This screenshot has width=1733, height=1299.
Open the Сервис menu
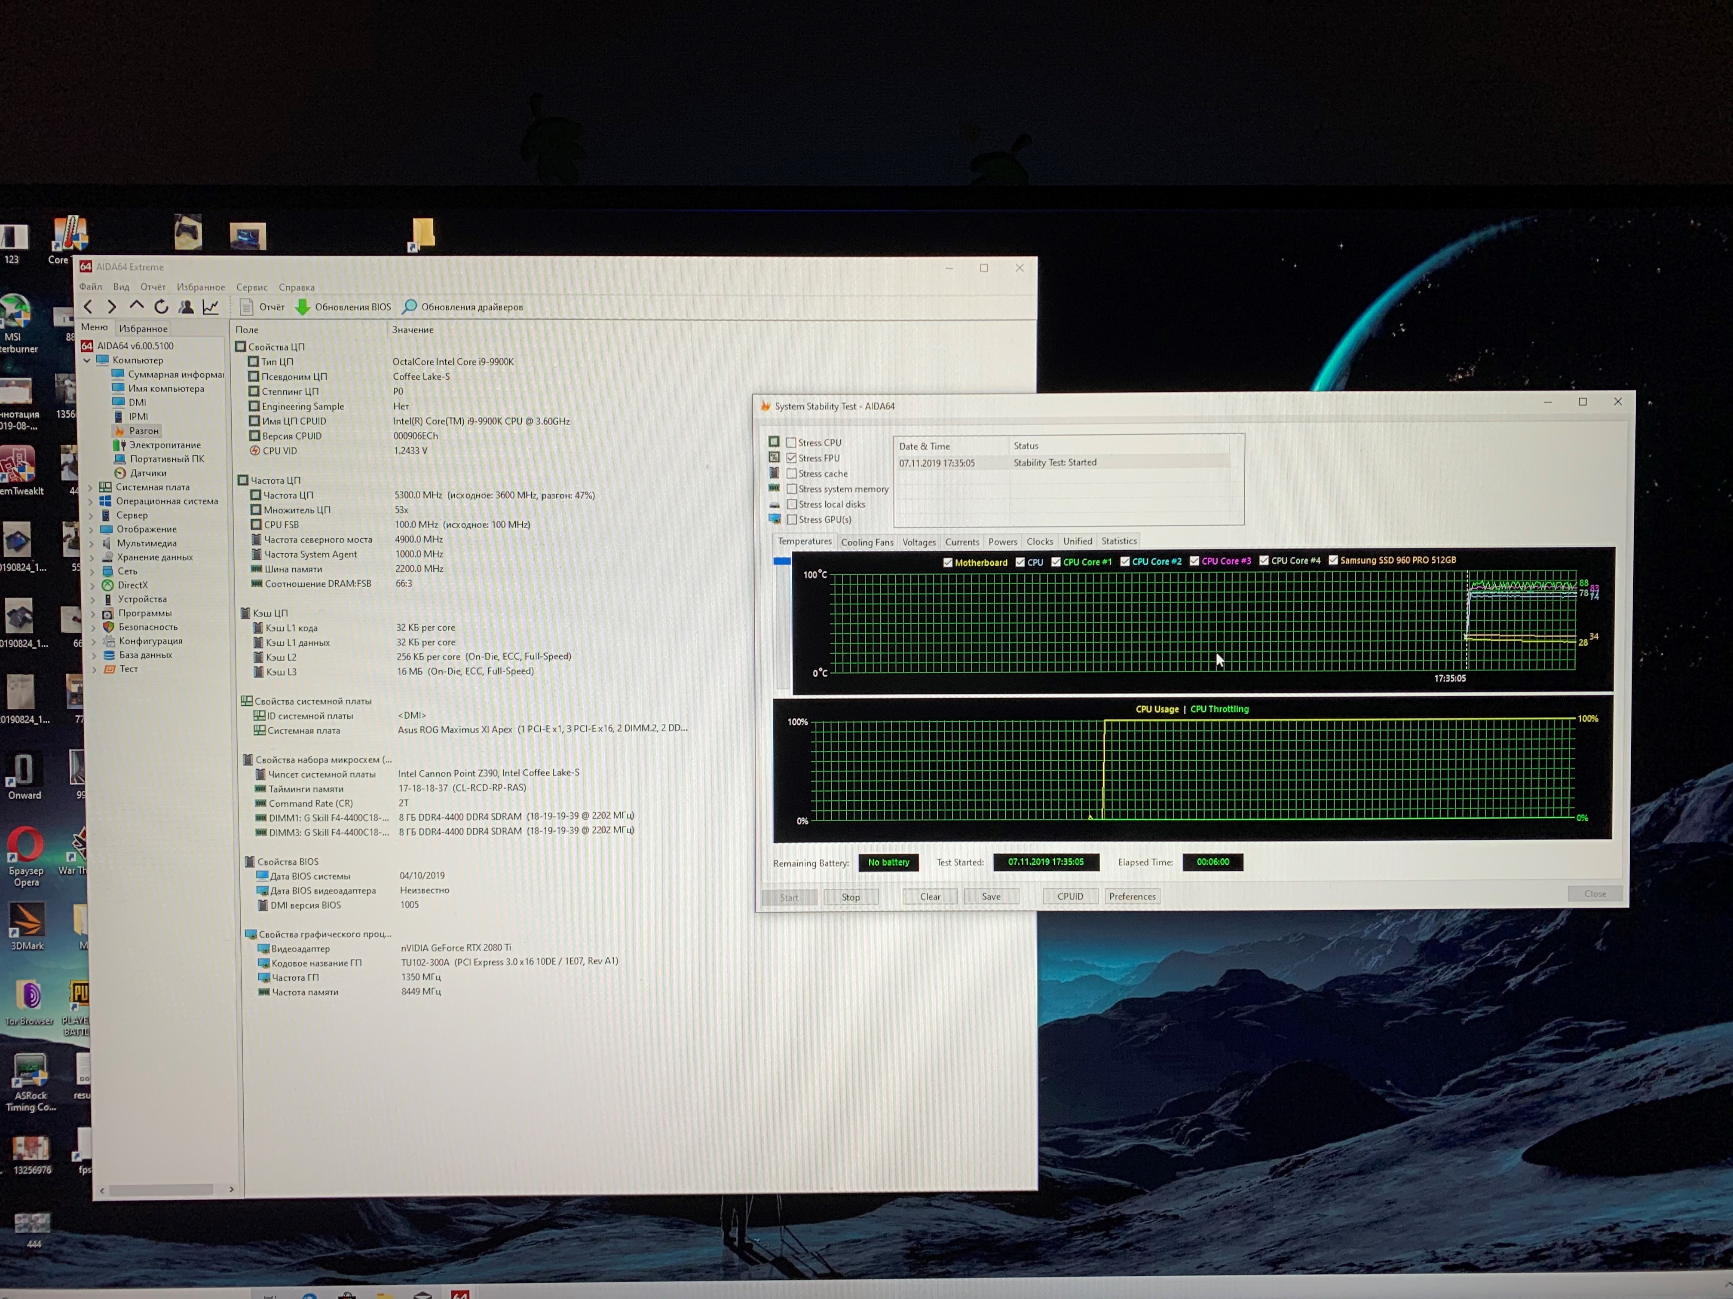coord(251,287)
